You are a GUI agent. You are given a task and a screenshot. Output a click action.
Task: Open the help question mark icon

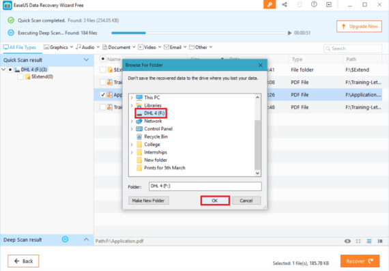click(314, 5)
